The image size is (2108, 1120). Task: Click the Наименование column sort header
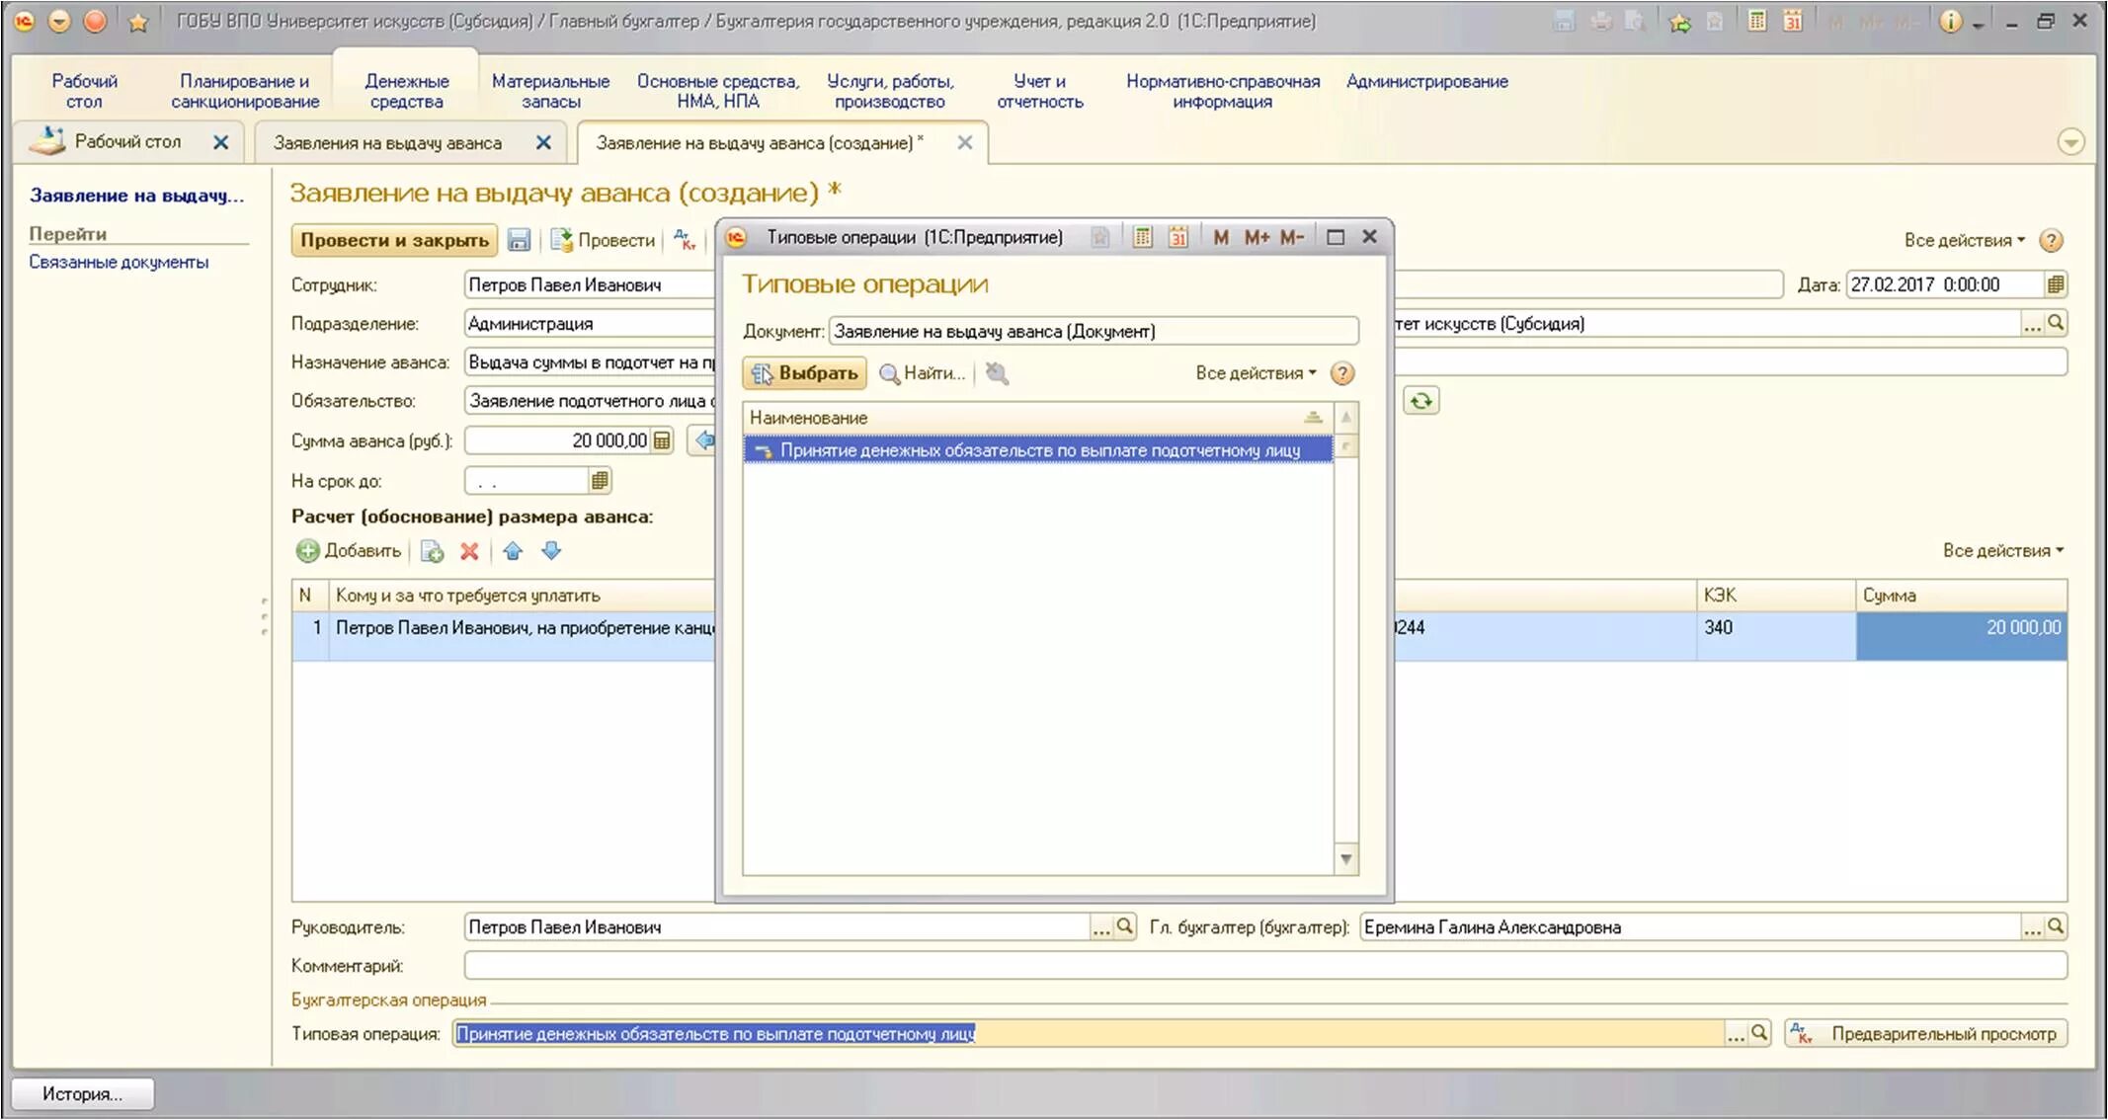[1037, 418]
